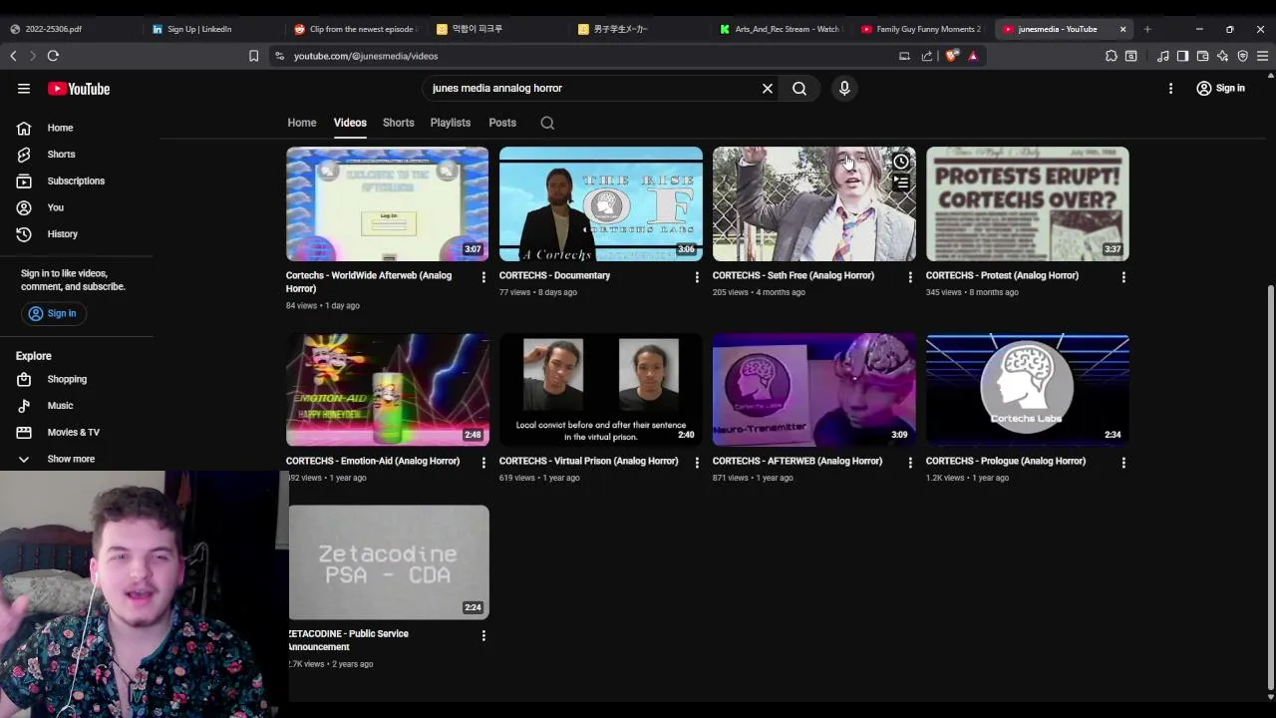The width and height of the screenshot is (1276, 718).
Task: Add Seth Free video to queue
Action: pos(901,182)
